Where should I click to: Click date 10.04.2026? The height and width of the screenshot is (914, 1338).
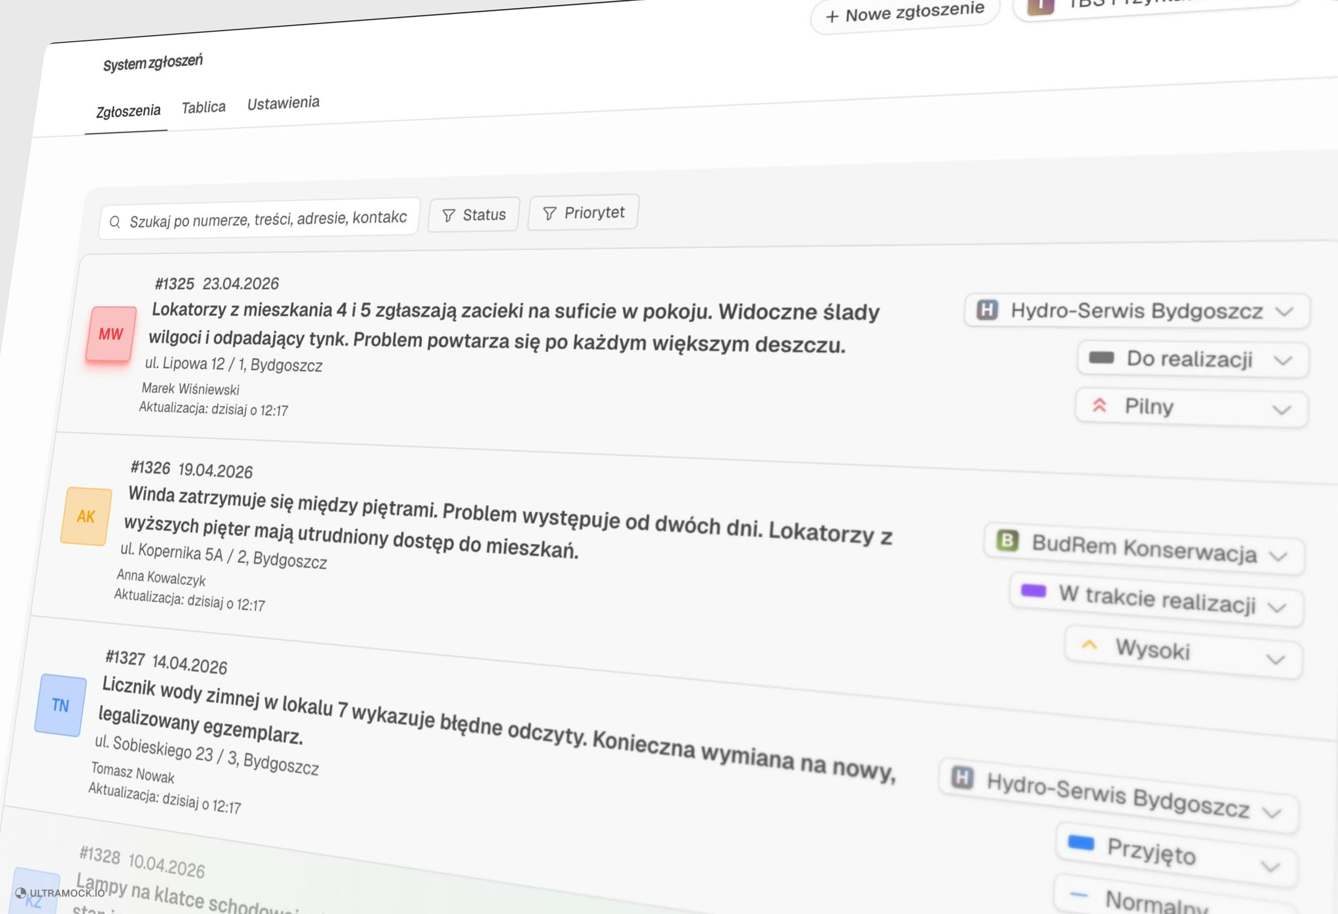click(x=167, y=866)
